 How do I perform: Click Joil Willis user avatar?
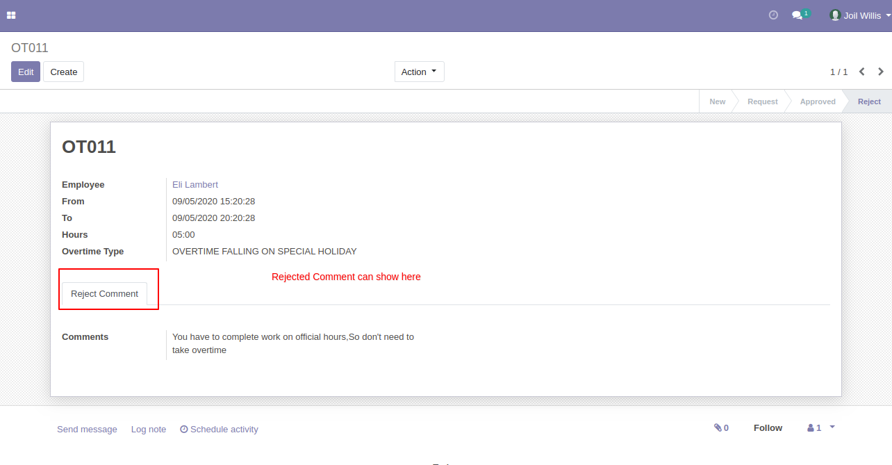pyautogui.click(x=835, y=15)
